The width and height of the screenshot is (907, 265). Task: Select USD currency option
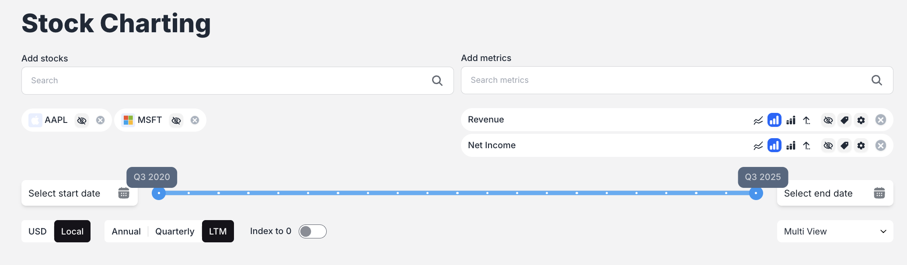pos(38,231)
